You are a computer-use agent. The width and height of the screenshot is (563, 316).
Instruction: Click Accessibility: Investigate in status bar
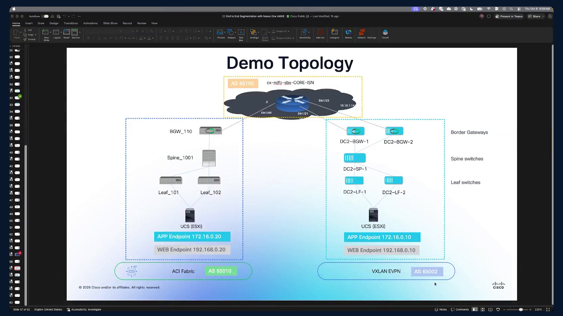84,310
